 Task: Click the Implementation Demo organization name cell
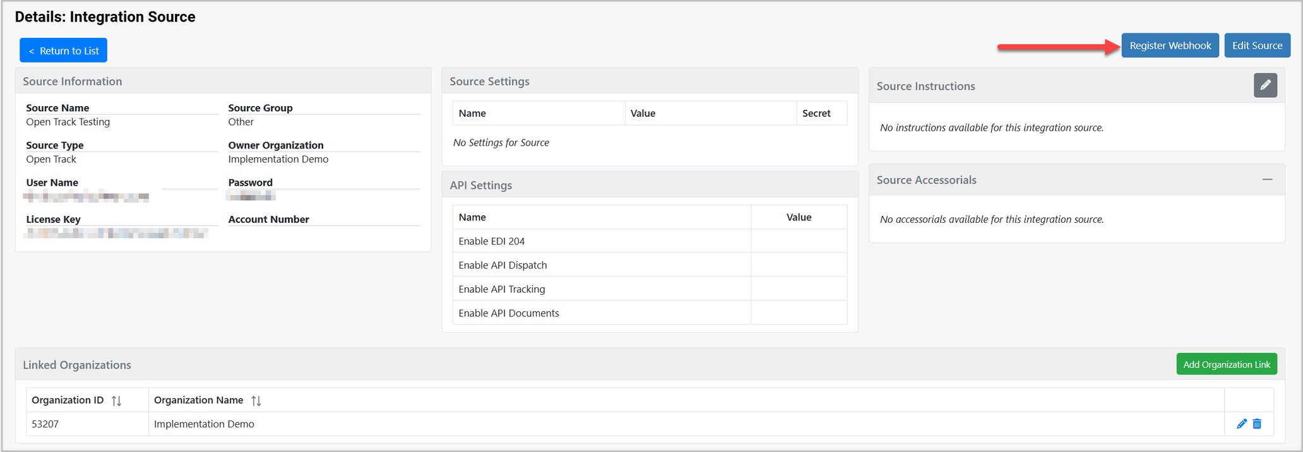tap(686, 424)
